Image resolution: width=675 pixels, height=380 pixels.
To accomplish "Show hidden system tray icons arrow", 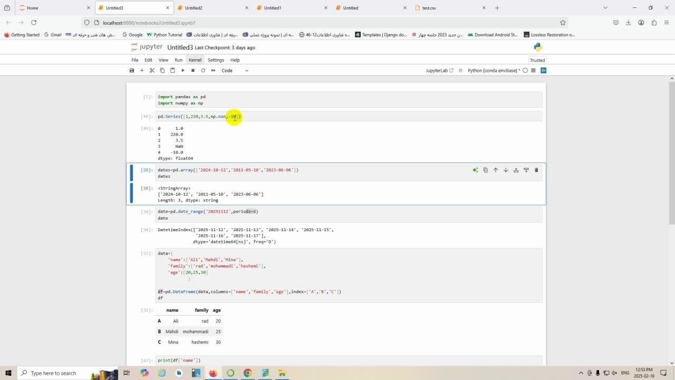I will [581, 373].
